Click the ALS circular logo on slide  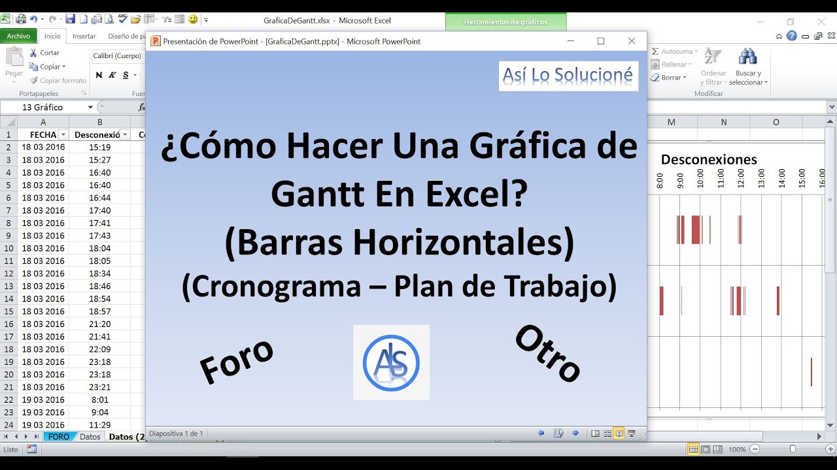pos(391,362)
